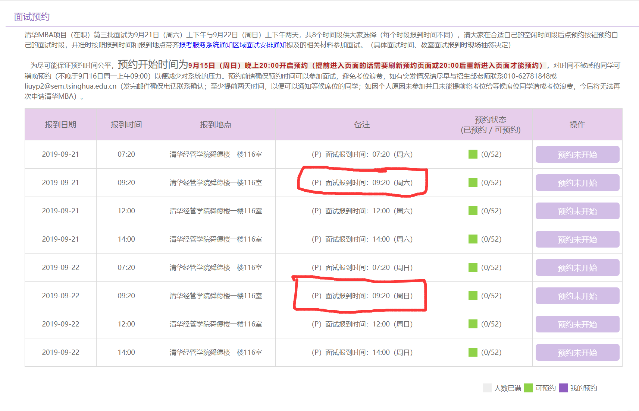Click (0/52) count in 2019-09-21 07:20 row
This screenshot has height=411, width=639.
coord(491,154)
